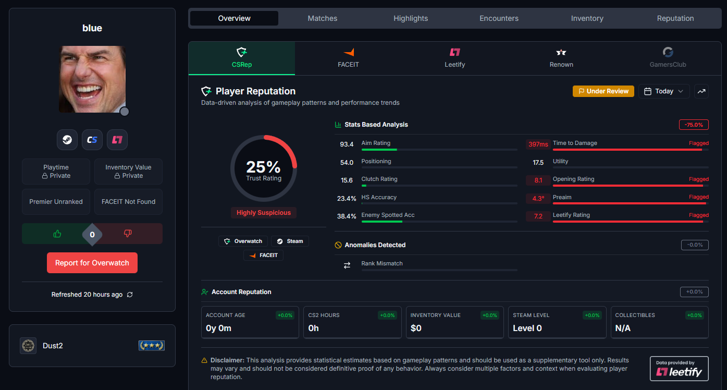Viewport: 727px width, 390px height.
Task: Go to the Encounters tab
Action: pos(499,18)
